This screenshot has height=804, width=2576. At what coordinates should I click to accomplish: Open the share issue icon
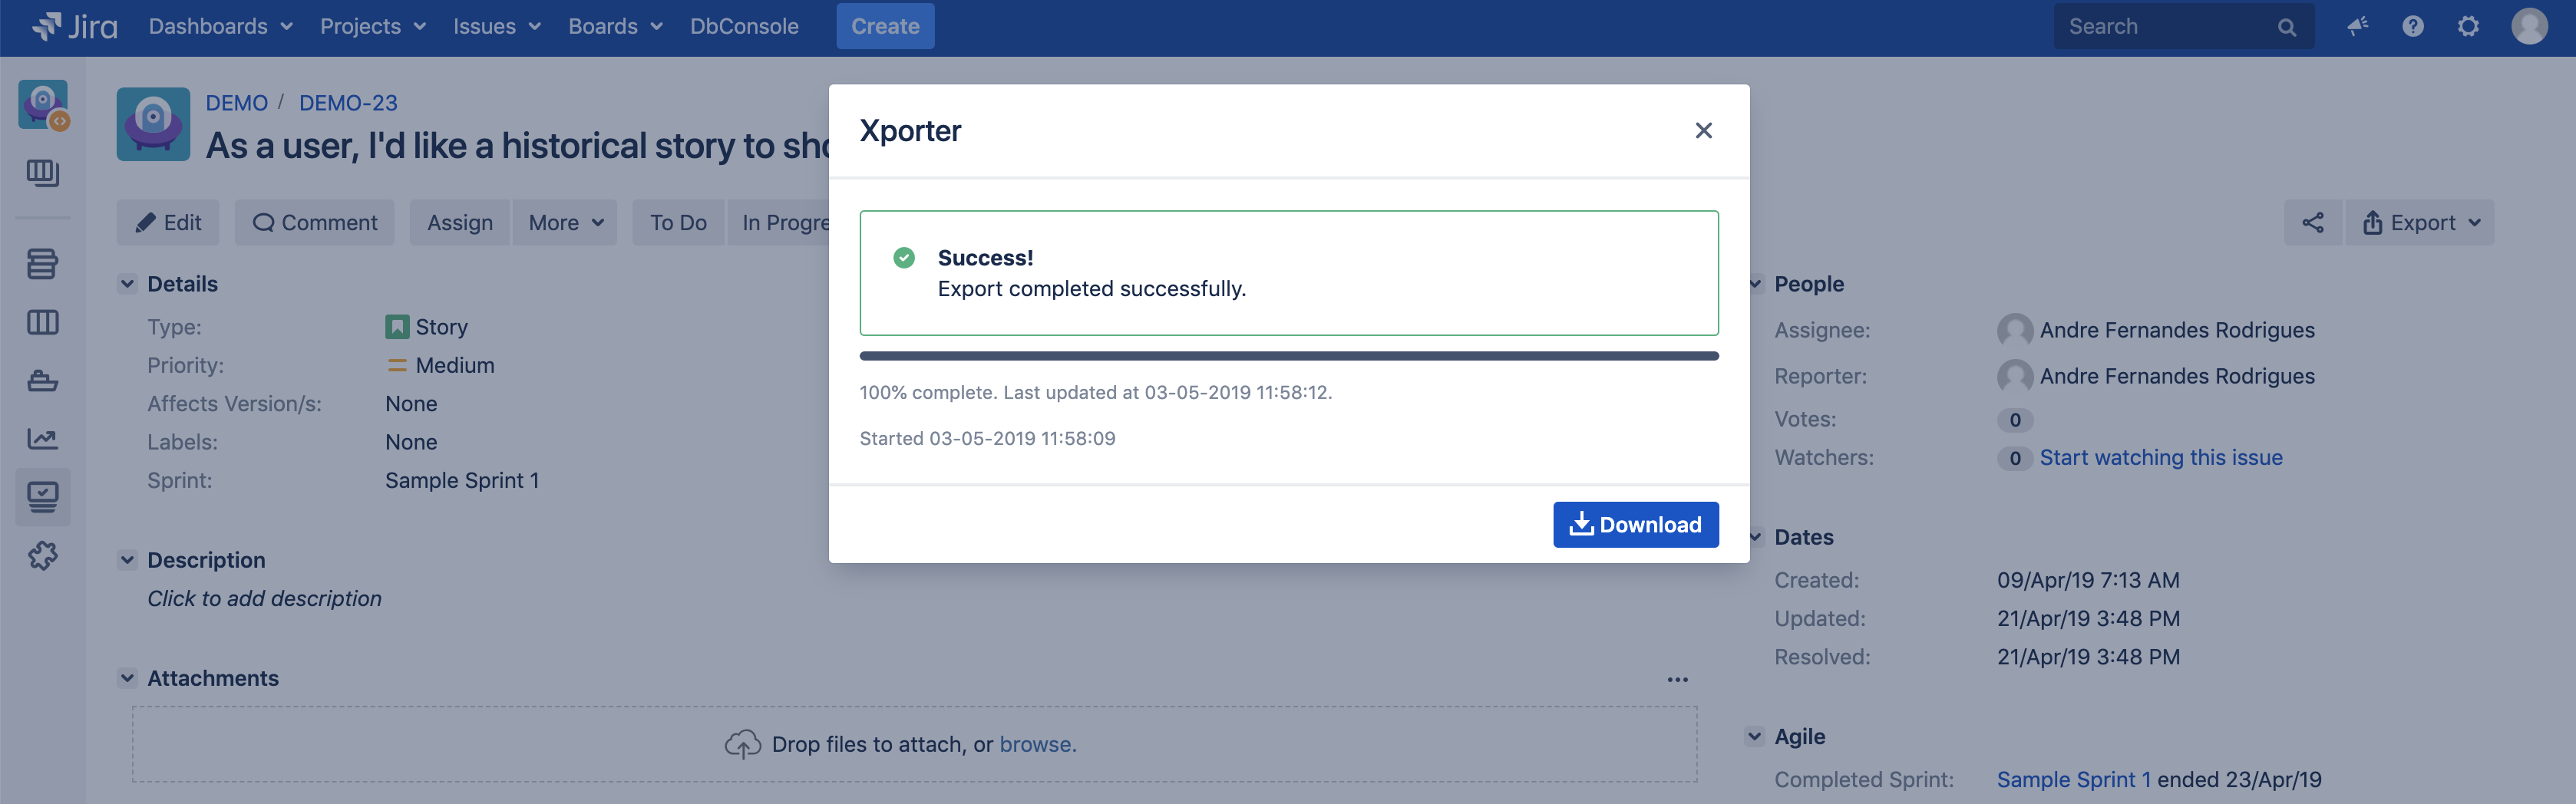tap(2312, 223)
